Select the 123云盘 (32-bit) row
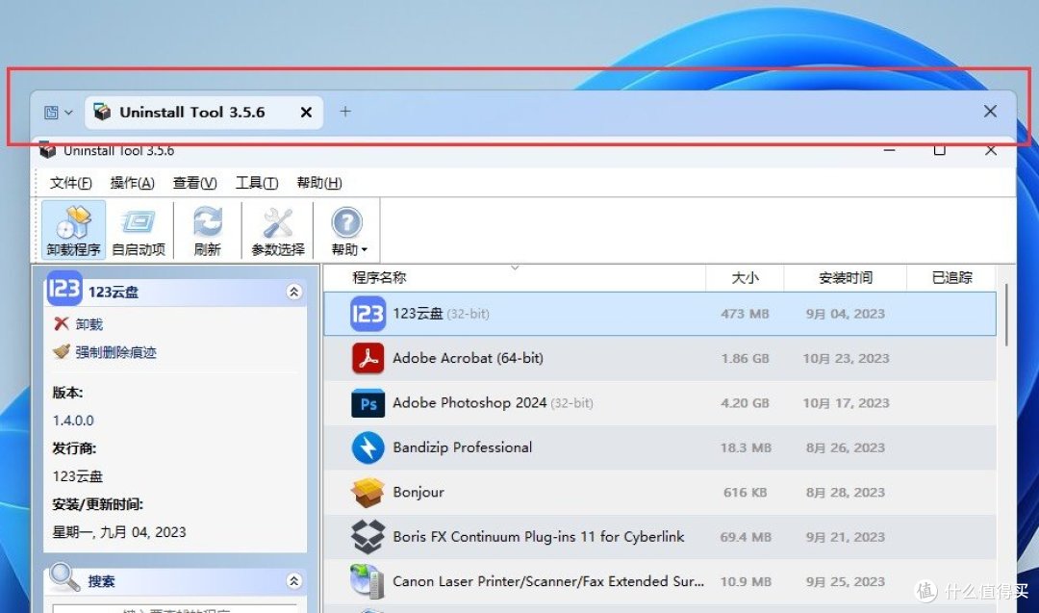This screenshot has width=1039, height=613. (660, 314)
